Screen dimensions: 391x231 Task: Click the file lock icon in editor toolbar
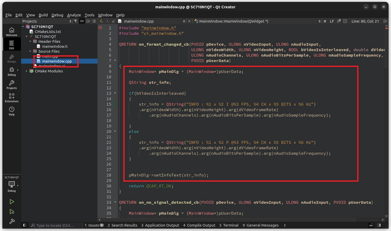(x=113, y=21)
